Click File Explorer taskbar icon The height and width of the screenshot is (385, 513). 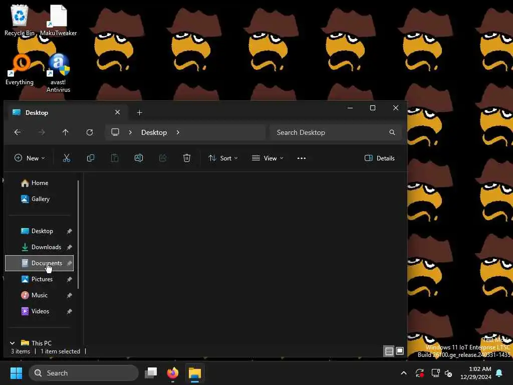pos(195,373)
